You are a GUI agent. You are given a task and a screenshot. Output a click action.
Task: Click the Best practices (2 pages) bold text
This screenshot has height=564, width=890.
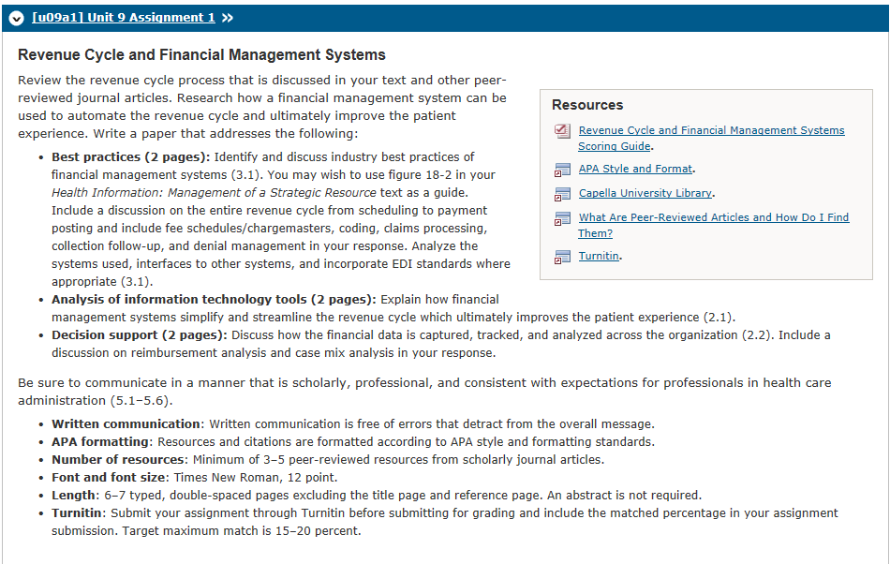tap(130, 157)
